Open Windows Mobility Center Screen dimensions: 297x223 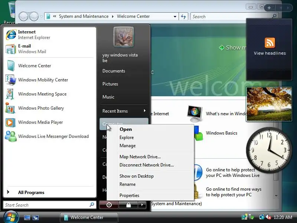(50, 80)
